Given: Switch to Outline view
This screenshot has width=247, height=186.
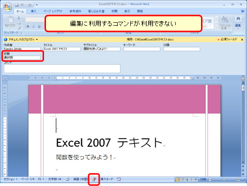Looking at the screenshot, I should (x=191, y=179).
